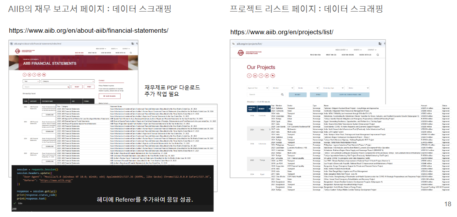Open the financial-statements URL link on slide
Screen dimensions: 457x217
point(89,30)
